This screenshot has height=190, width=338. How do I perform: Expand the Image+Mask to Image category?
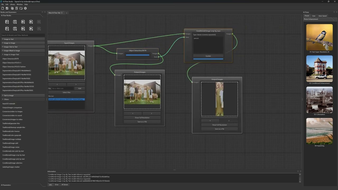click(x=23, y=50)
